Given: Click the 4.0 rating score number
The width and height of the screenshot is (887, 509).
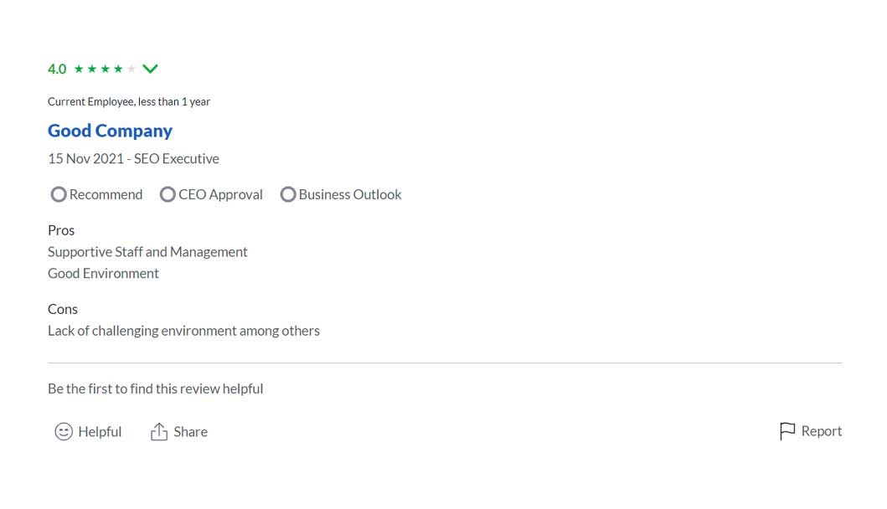Looking at the screenshot, I should [57, 69].
